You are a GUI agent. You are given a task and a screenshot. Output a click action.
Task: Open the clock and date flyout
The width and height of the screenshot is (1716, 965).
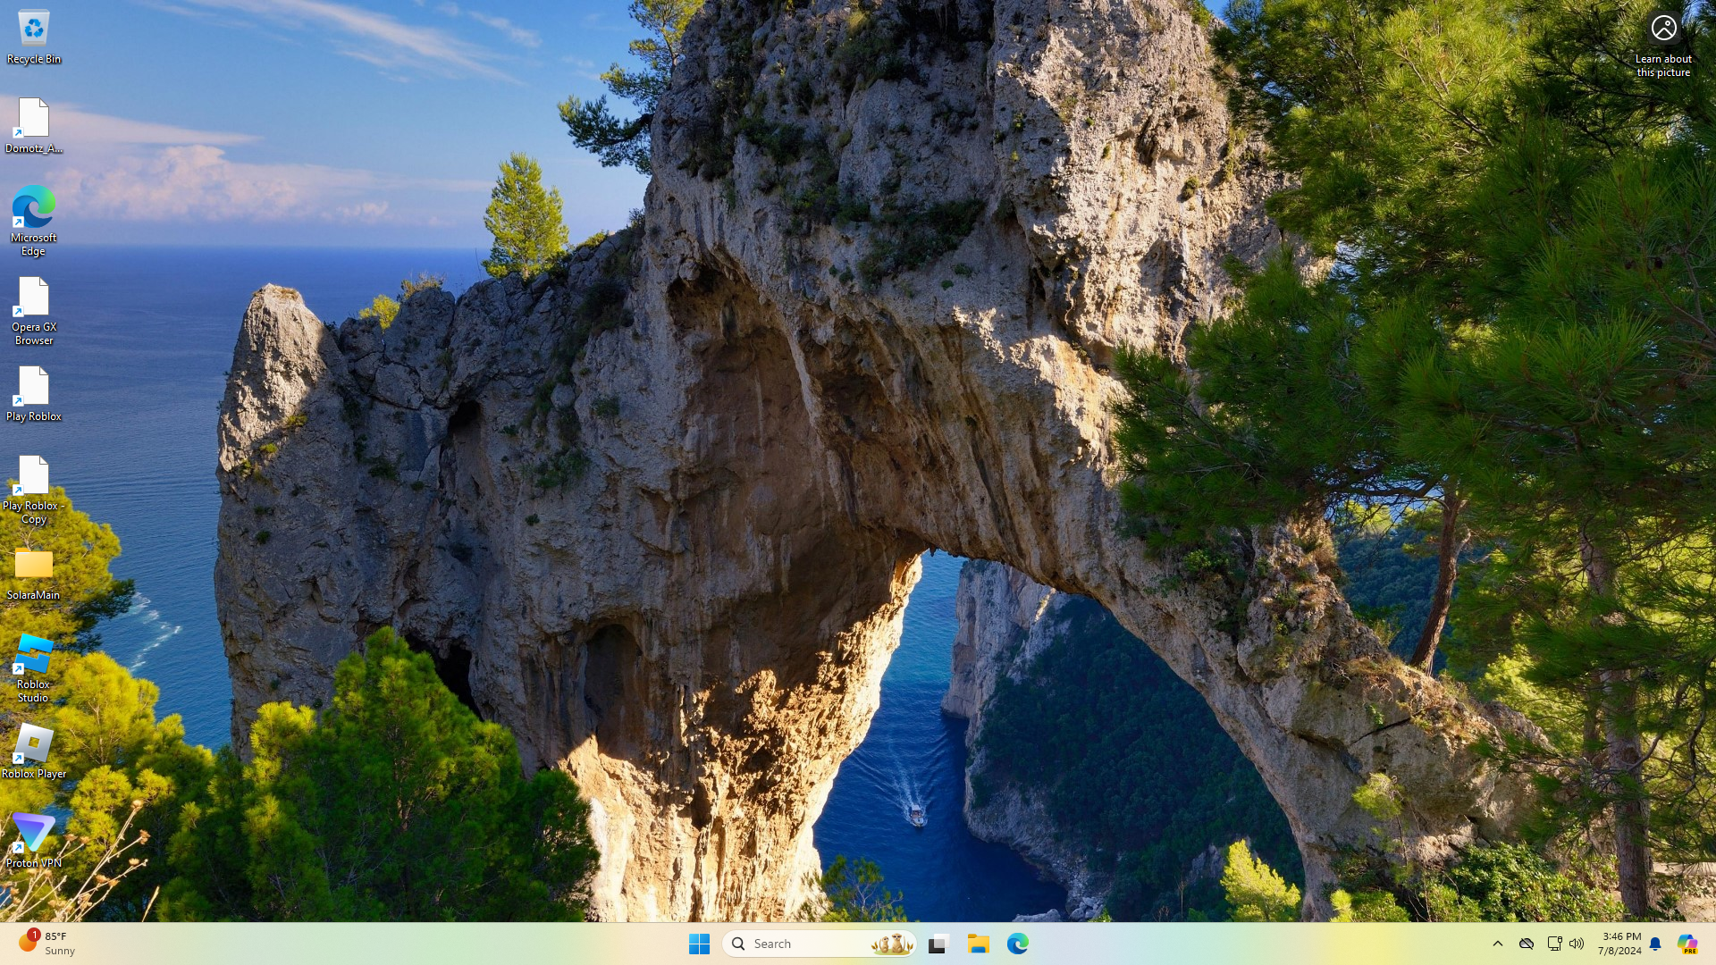coord(1620,944)
